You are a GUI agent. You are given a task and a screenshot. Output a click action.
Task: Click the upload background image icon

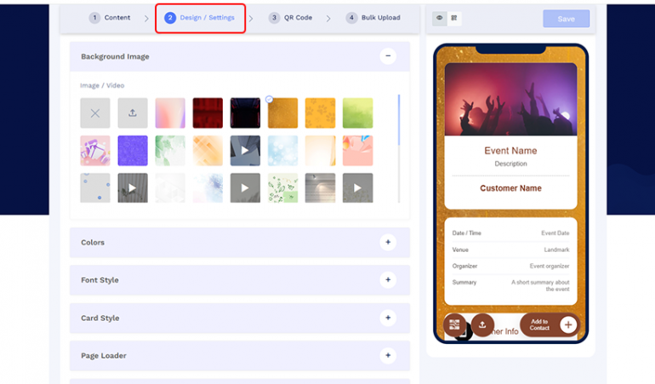(133, 113)
